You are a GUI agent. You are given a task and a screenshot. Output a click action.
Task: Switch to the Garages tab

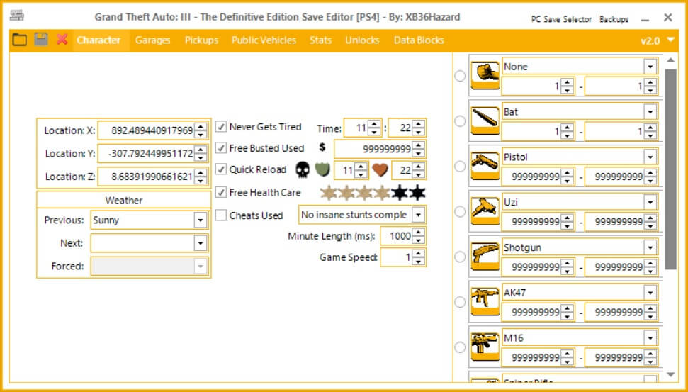153,40
